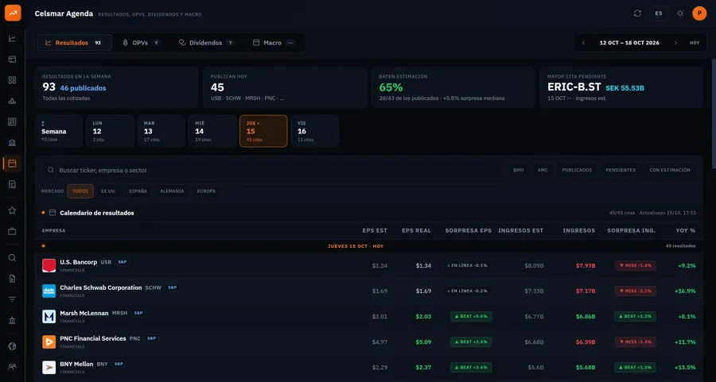
Task: Open the ES language selector
Action: [659, 14]
